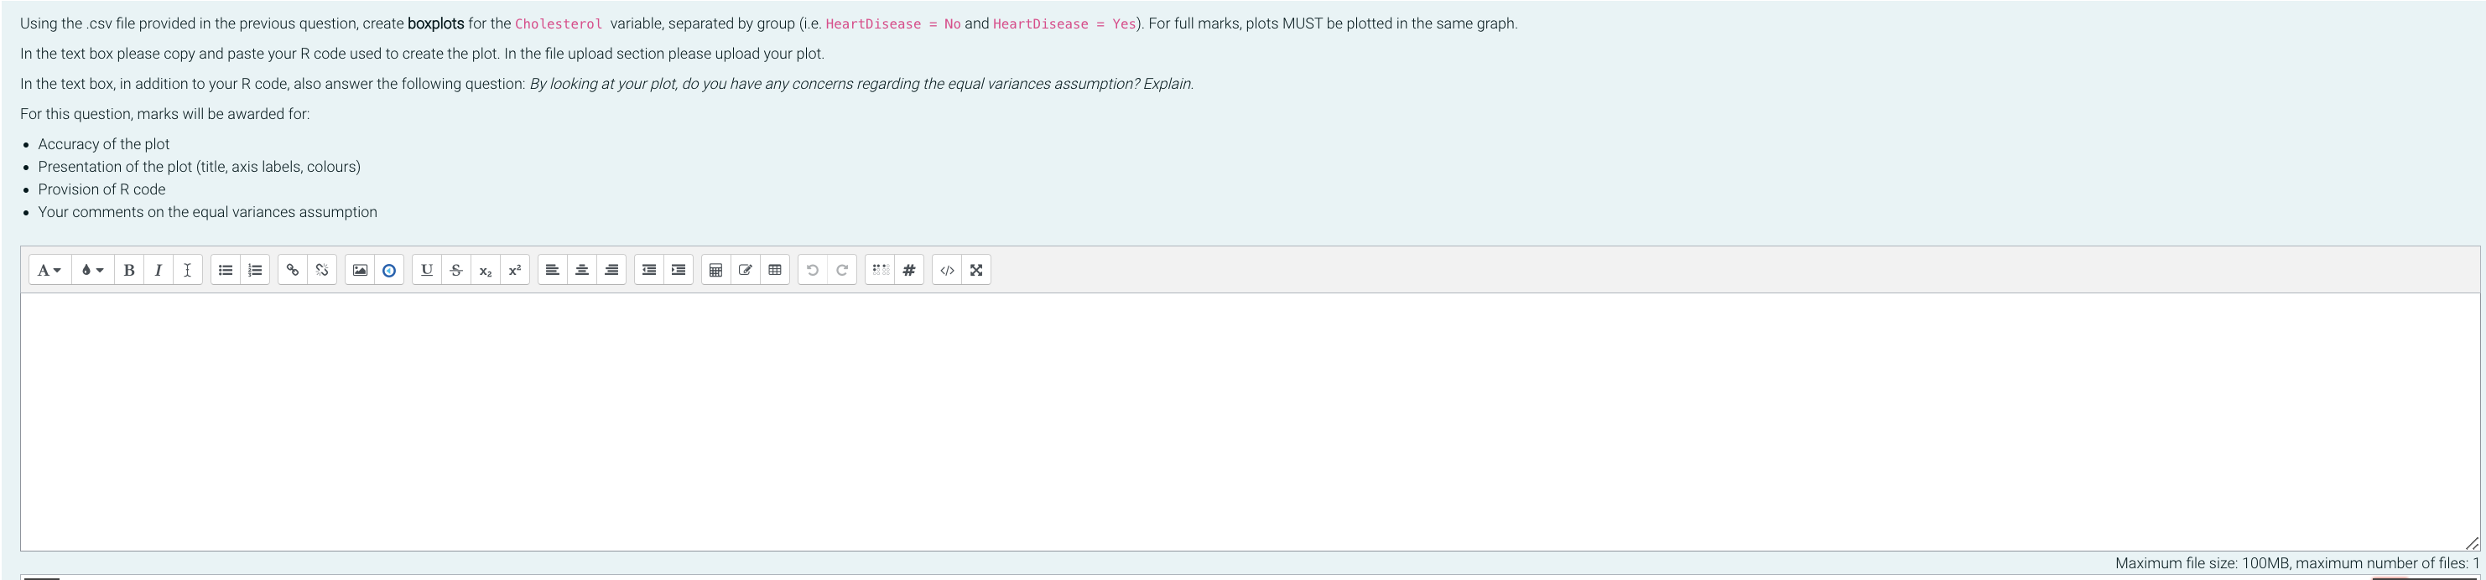This screenshot has height=580, width=2486.
Task: Click the outdent icon
Action: tap(649, 270)
